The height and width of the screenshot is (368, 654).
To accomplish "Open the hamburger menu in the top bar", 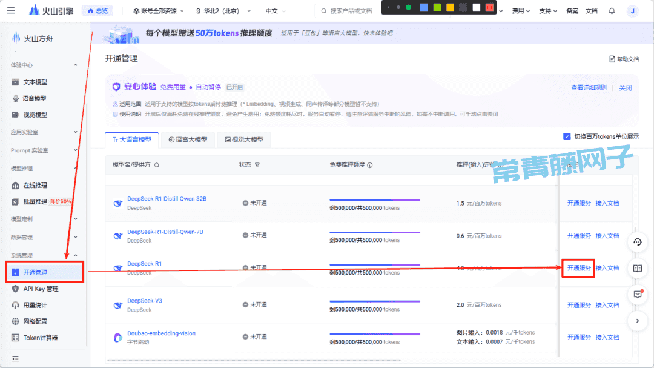I will pyautogui.click(x=11, y=10).
